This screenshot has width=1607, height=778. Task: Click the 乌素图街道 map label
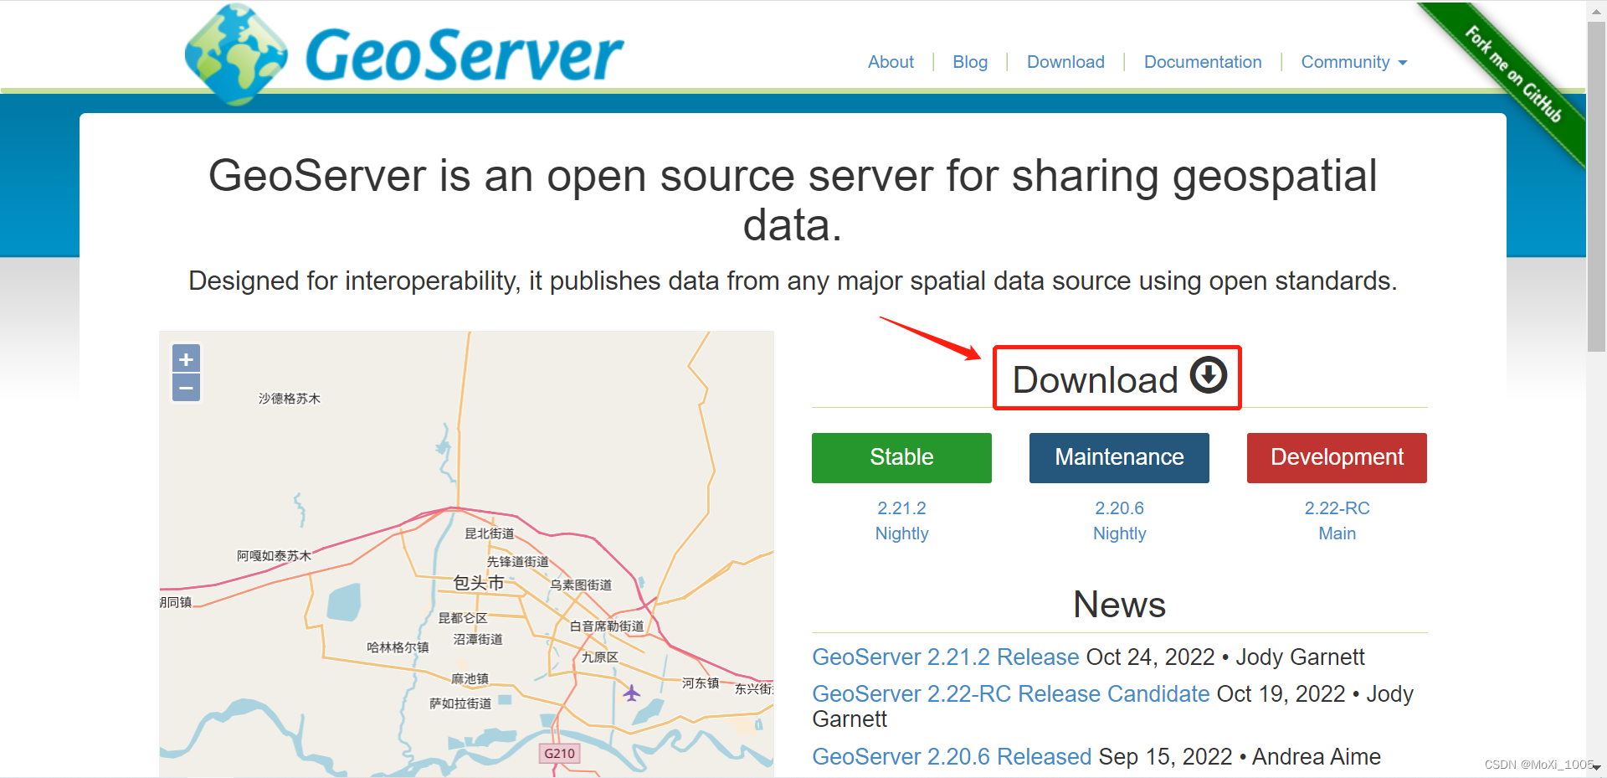(x=581, y=585)
